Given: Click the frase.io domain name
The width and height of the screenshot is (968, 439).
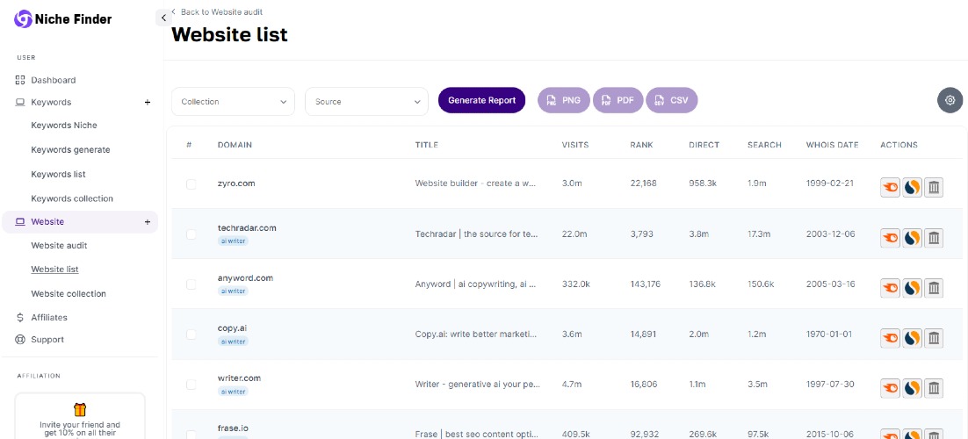Looking at the screenshot, I should [234, 428].
